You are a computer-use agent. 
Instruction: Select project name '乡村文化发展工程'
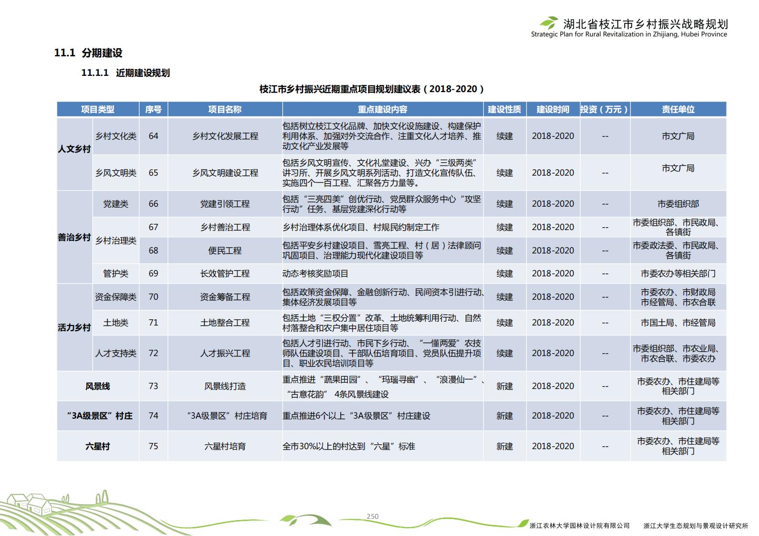click(225, 136)
